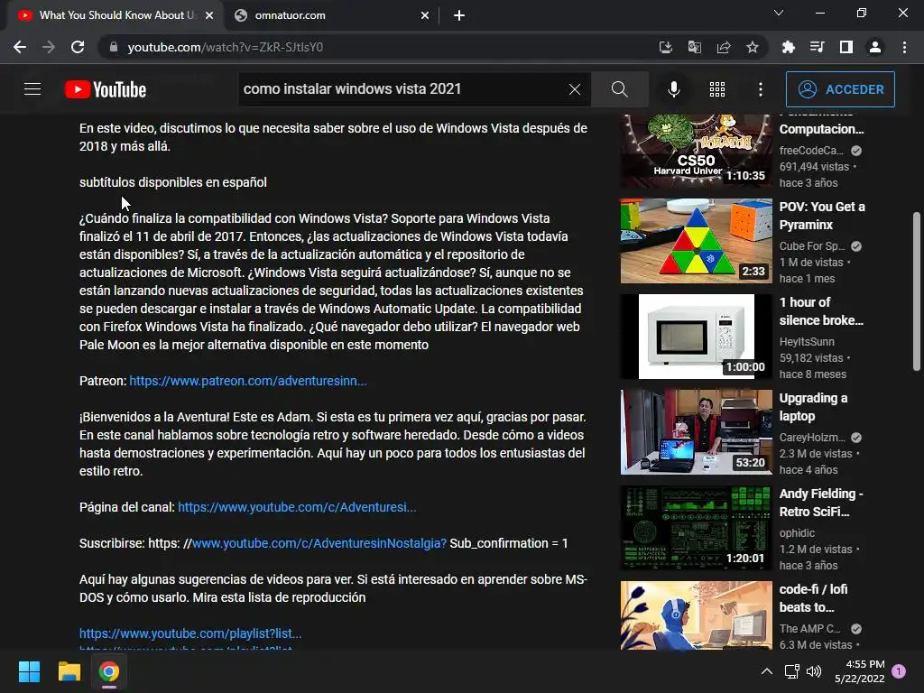Open the ophidic channel name

pos(798,532)
